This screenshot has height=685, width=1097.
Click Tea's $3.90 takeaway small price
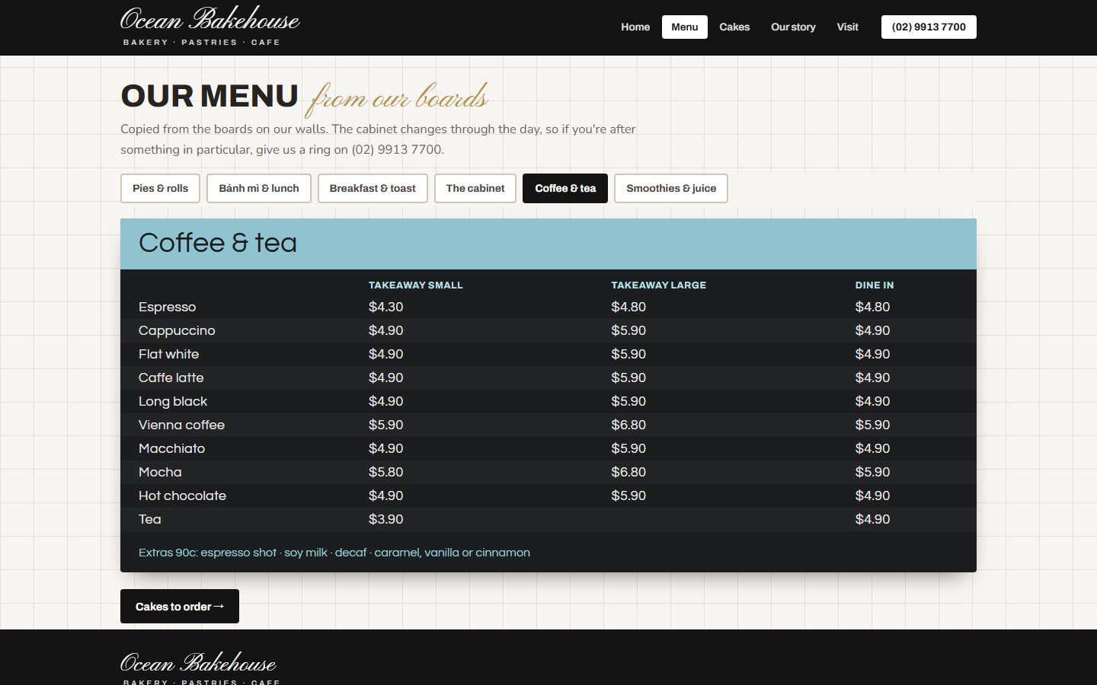click(x=386, y=519)
